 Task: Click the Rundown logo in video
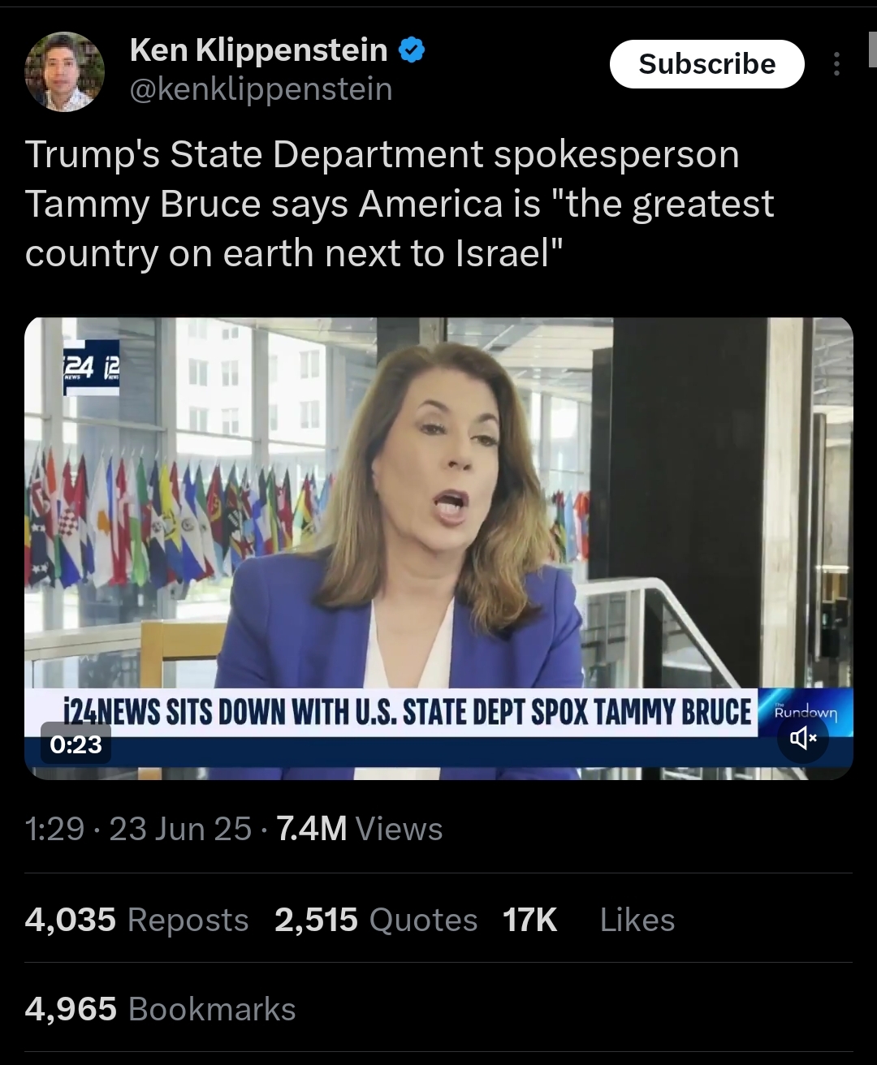click(805, 712)
